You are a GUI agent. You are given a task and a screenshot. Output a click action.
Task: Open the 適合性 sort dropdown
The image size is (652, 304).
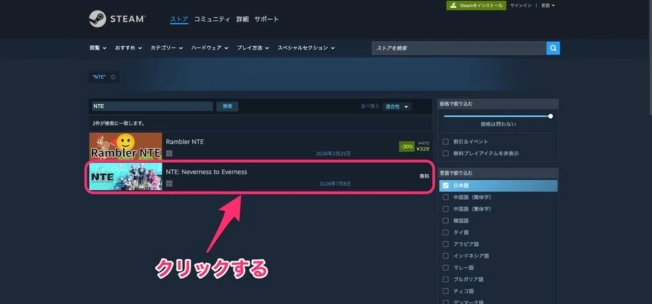[398, 107]
